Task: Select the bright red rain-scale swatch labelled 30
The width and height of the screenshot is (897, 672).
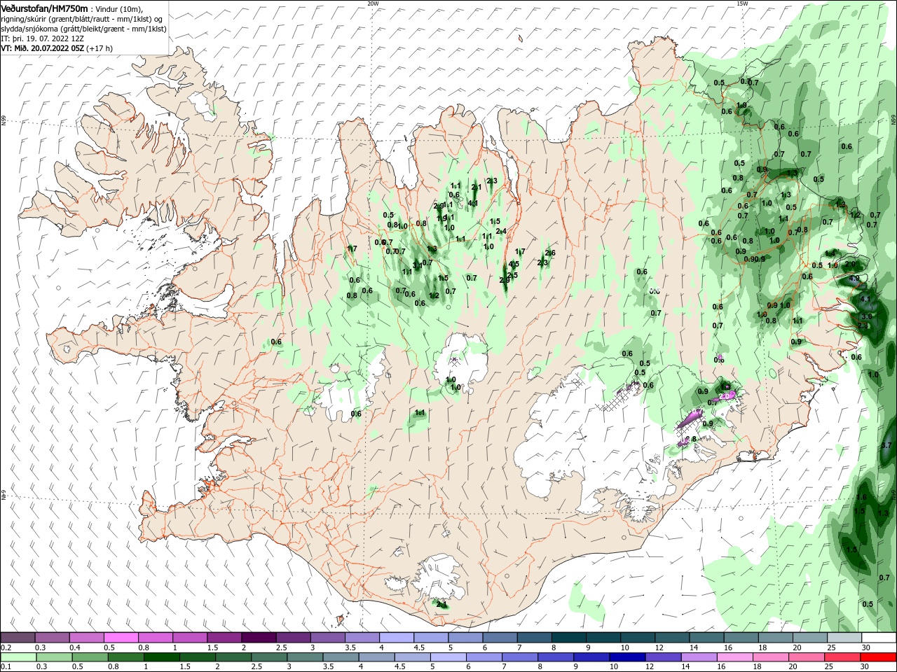Action: pyautogui.click(x=879, y=657)
